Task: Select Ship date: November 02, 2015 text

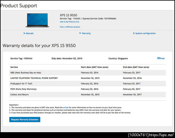Action: click(x=67, y=58)
